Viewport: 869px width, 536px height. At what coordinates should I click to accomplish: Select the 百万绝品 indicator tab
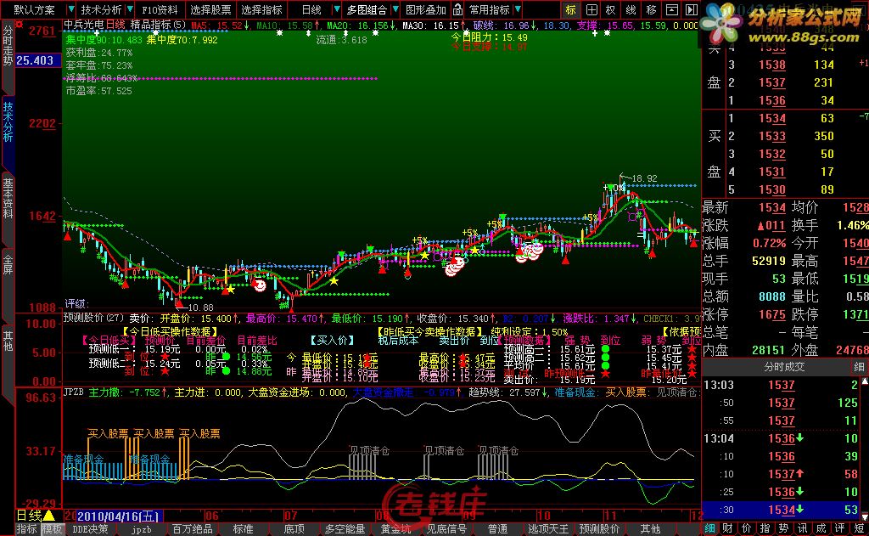coord(193,529)
